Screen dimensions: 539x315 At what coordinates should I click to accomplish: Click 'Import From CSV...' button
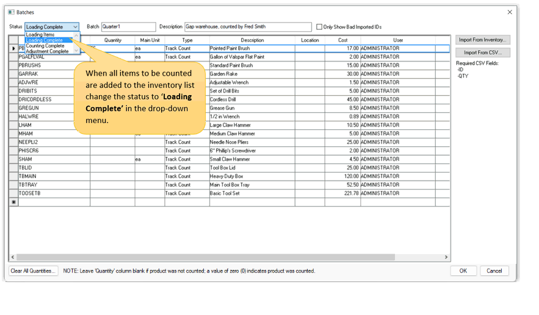point(483,52)
